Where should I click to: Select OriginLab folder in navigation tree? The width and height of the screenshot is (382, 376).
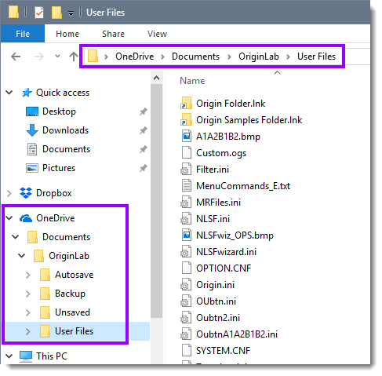click(x=69, y=256)
